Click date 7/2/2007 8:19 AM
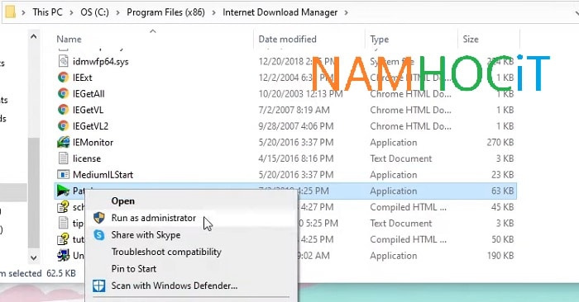The width and height of the screenshot is (579, 302). coord(294,110)
